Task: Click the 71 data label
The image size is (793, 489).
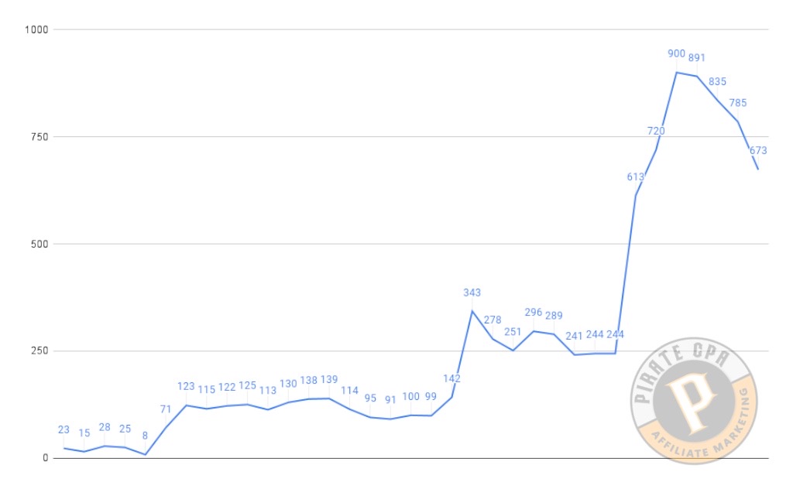Action: (x=166, y=409)
